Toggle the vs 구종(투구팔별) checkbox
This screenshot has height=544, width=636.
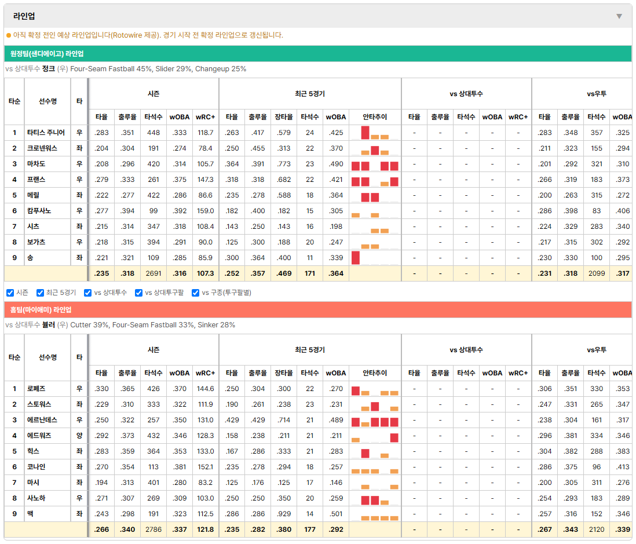click(x=196, y=293)
